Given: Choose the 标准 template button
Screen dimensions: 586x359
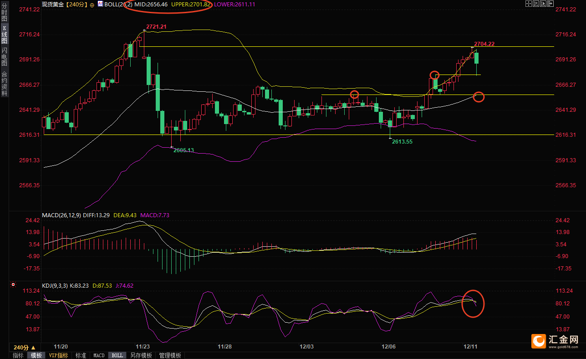Looking at the screenshot, I should (81, 355).
